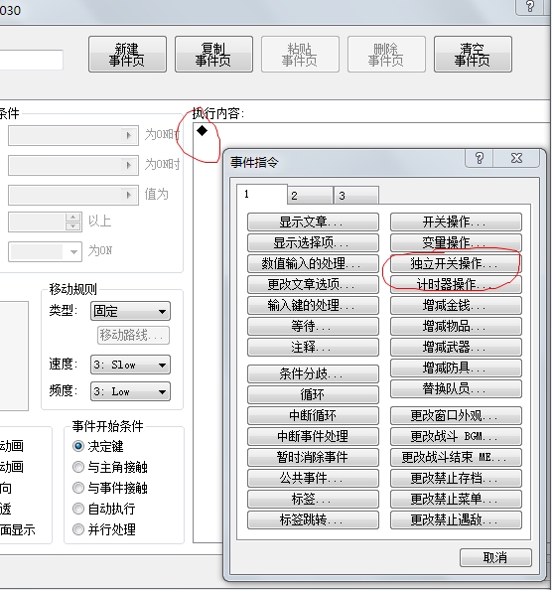Click the 清空事件页 button
Viewport: 552px width, 590px height.
point(473,55)
